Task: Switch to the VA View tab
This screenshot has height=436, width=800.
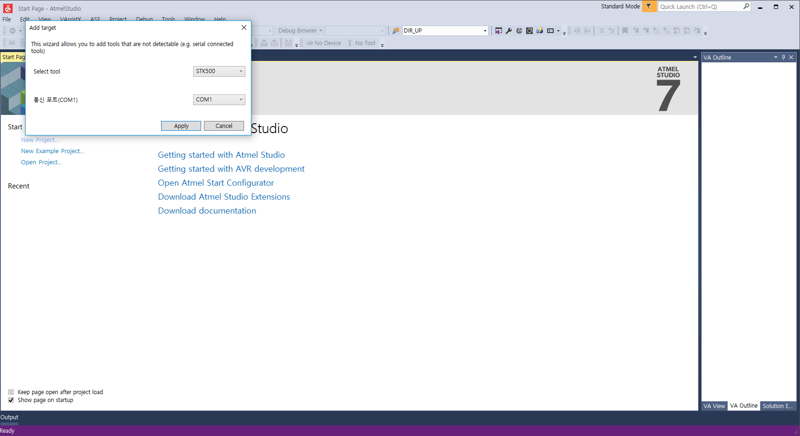Action: (x=714, y=406)
